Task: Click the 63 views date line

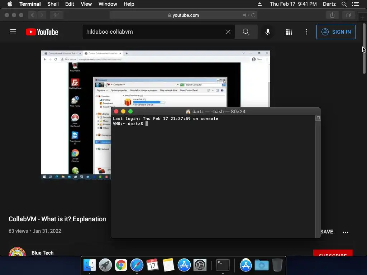Action: pyautogui.click(x=35, y=231)
